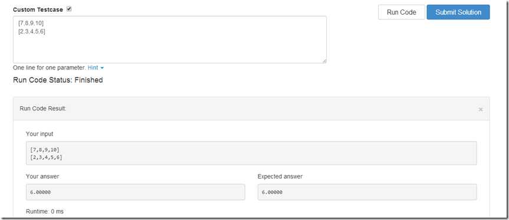Click the caret arrow beside Hint
This screenshot has height=220, width=509.
(x=102, y=68)
